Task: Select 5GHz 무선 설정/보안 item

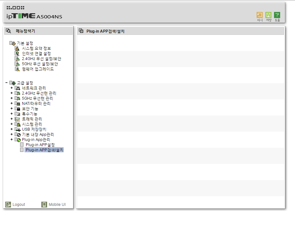Action: [40, 64]
